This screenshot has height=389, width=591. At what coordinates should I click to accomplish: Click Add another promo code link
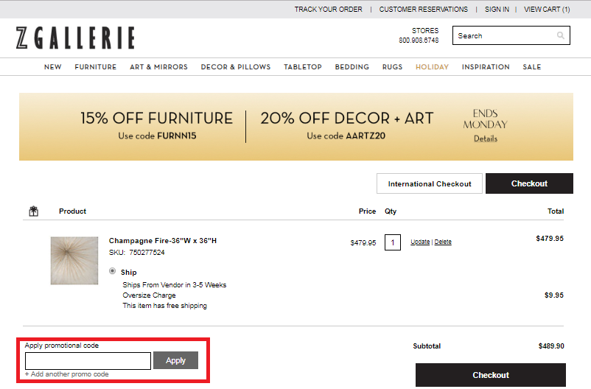tap(67, 374)
